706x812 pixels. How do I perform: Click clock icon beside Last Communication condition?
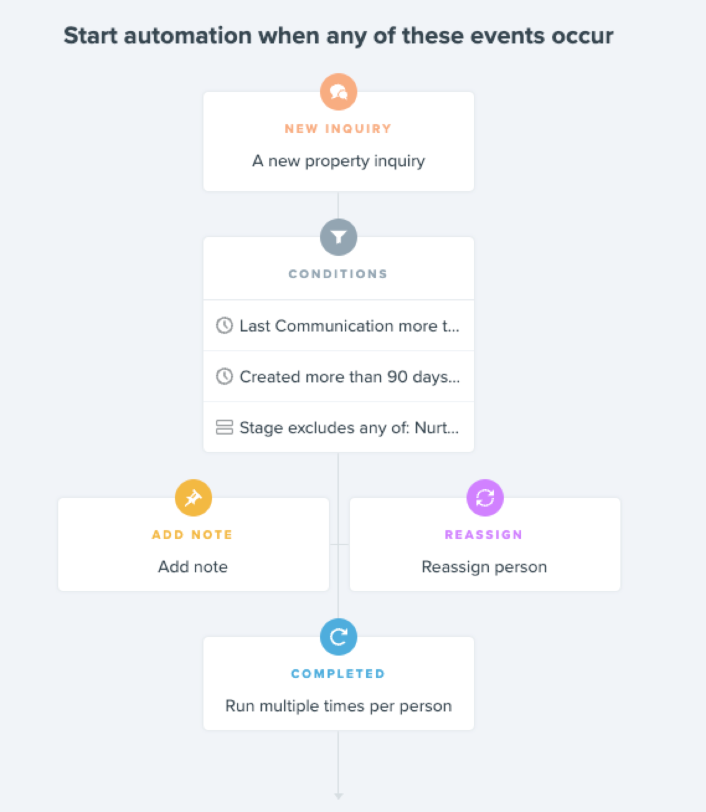coord(224,325)
